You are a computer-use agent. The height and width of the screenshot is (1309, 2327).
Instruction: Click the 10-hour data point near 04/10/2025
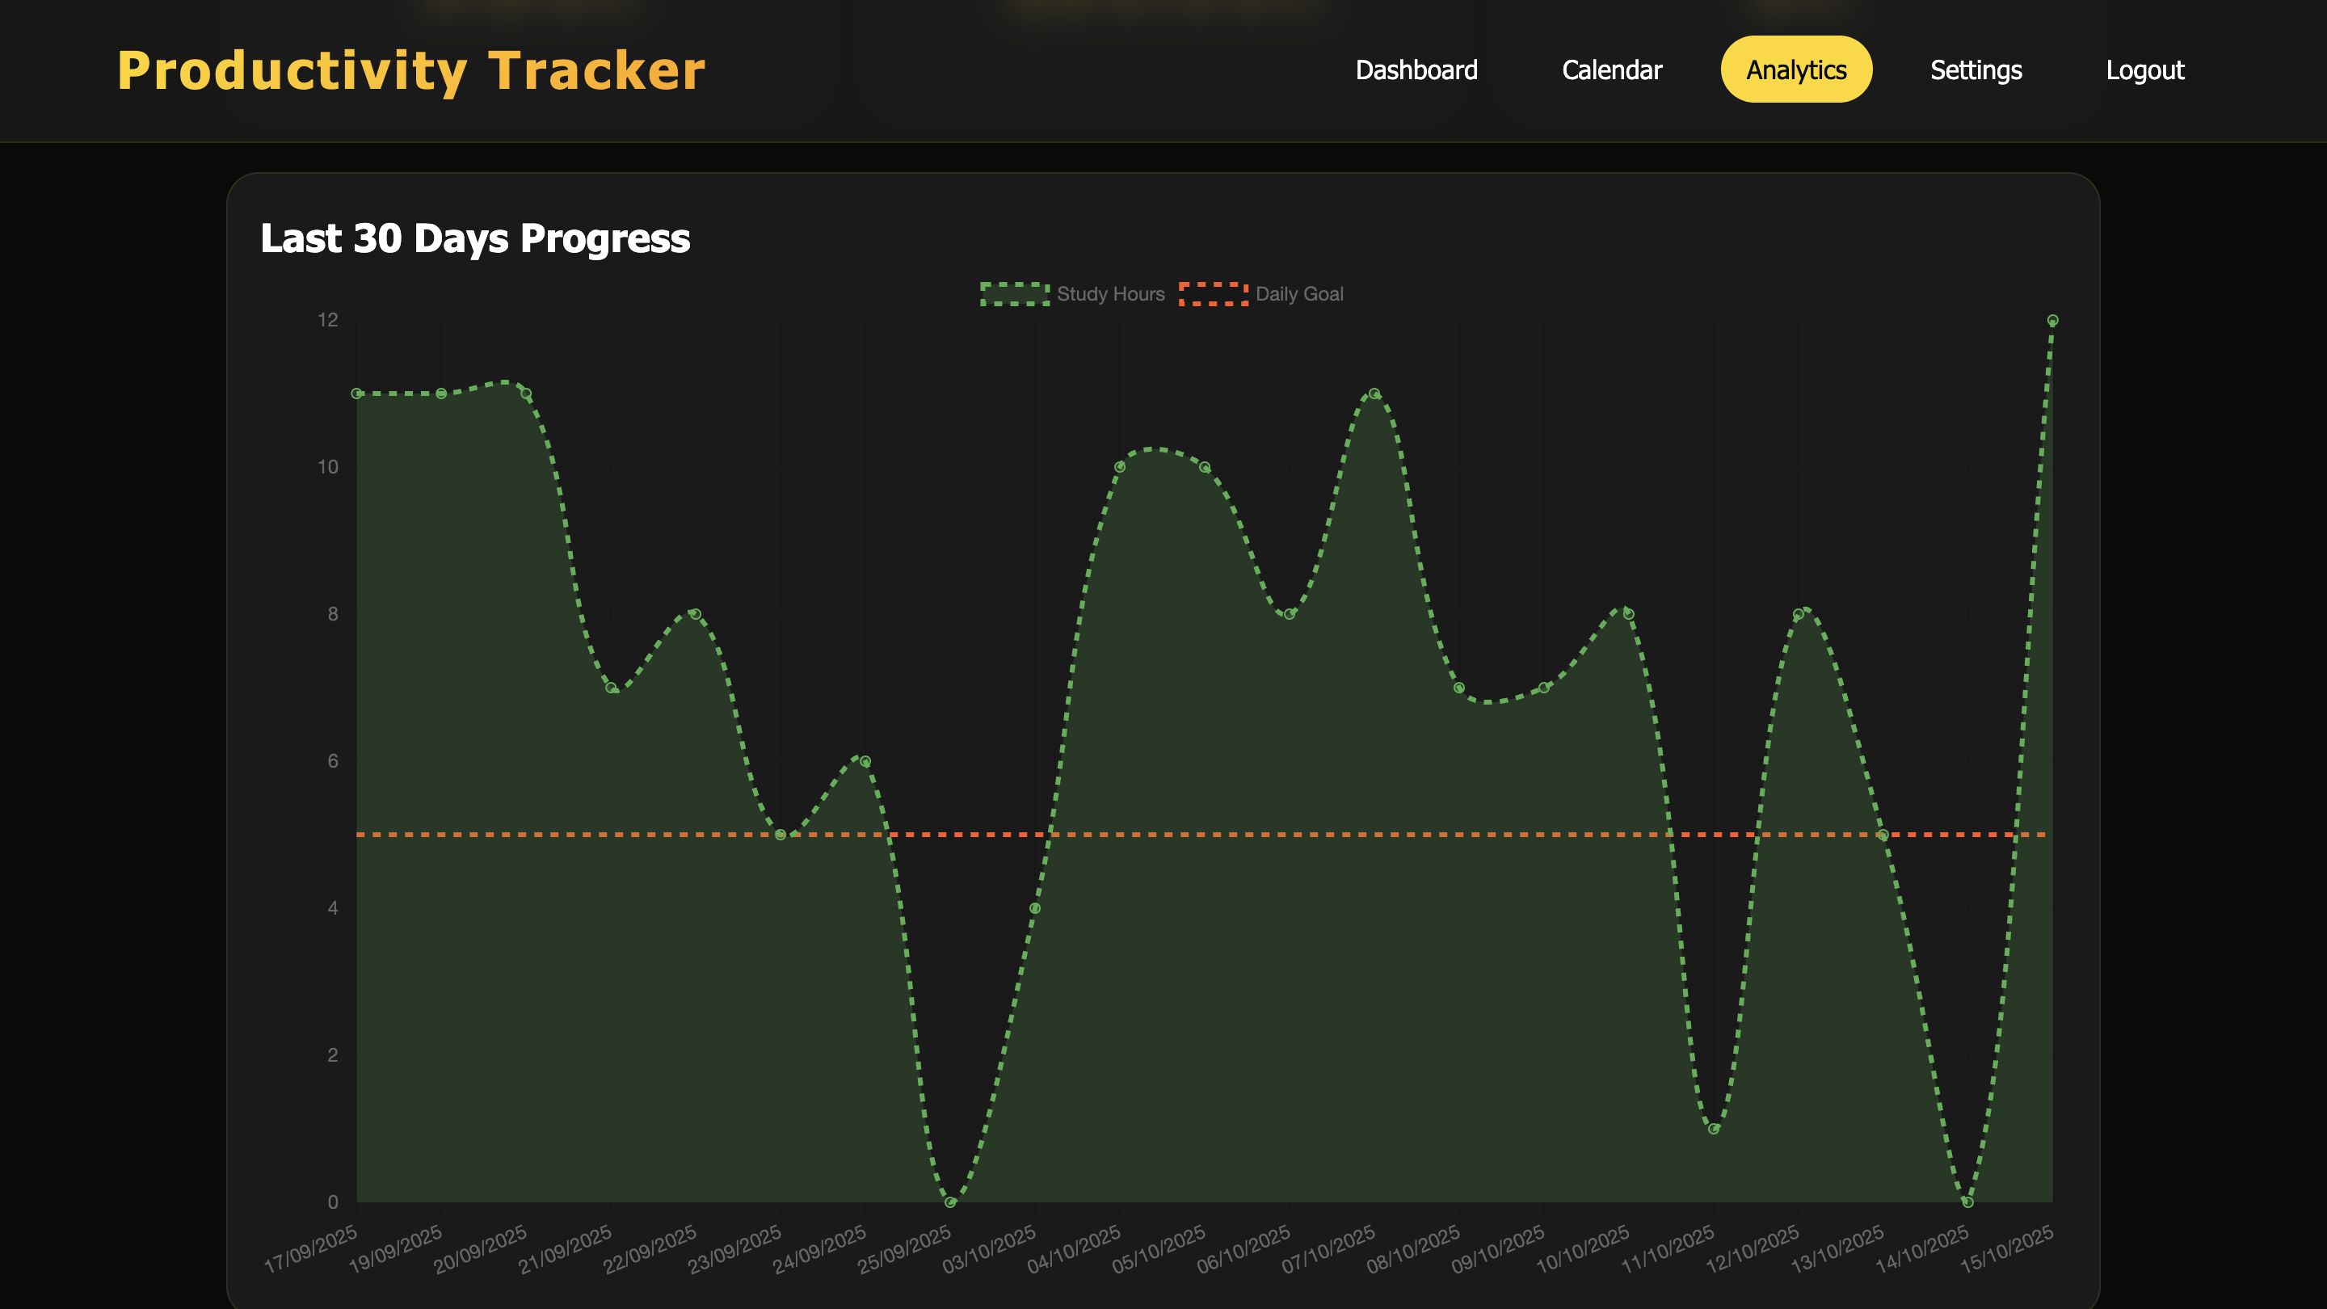tap(1119, 467)
